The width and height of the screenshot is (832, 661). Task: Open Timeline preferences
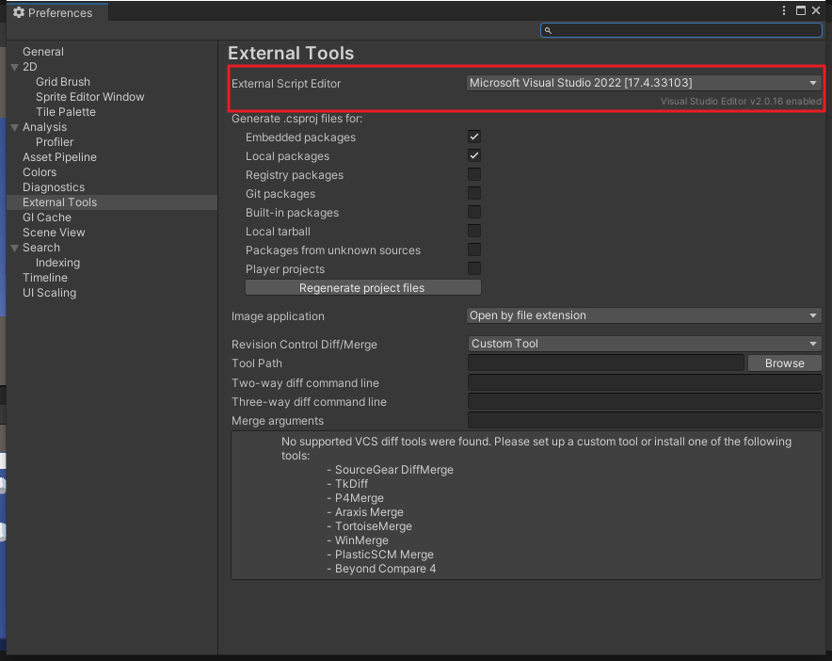(45, 278)
